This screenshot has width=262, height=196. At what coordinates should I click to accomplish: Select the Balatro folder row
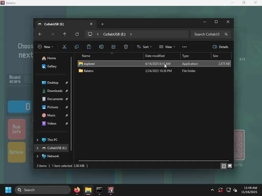(154, 71)
